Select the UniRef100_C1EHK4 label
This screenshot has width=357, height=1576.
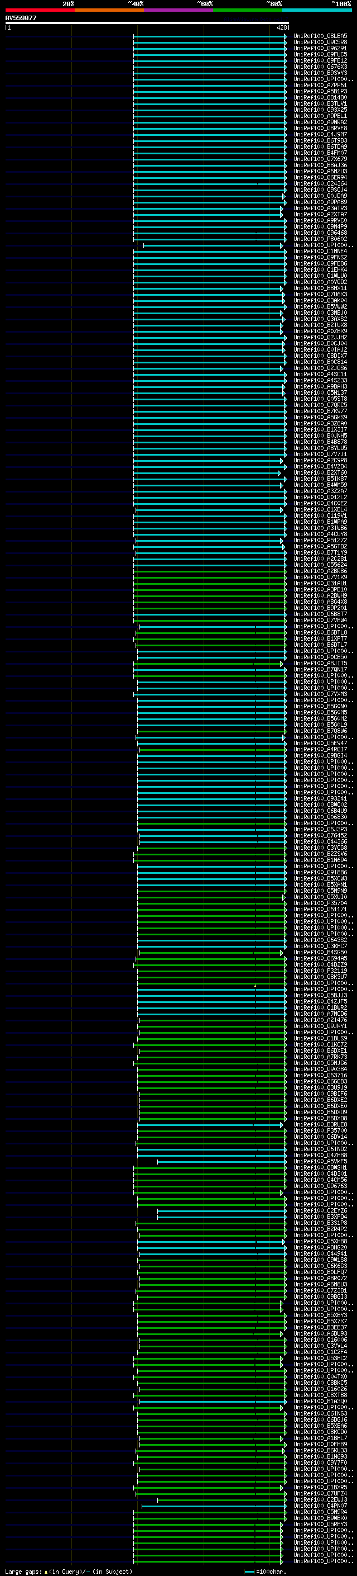coord(320,270)
